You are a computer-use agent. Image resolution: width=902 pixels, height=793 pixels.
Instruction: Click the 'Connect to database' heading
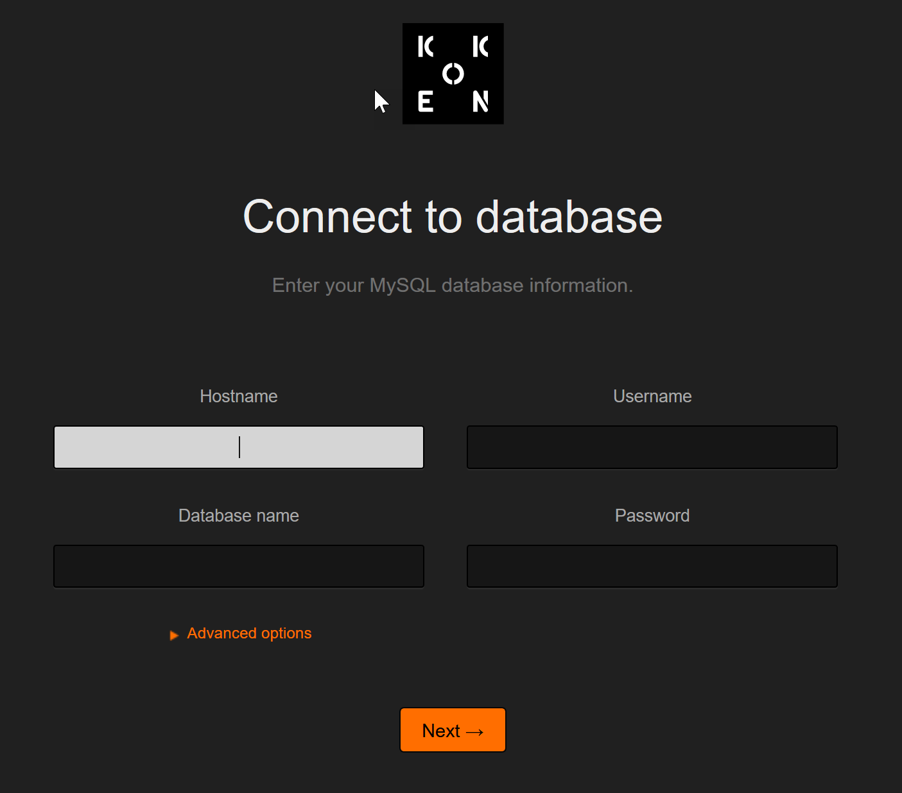(x=453, y=217)
